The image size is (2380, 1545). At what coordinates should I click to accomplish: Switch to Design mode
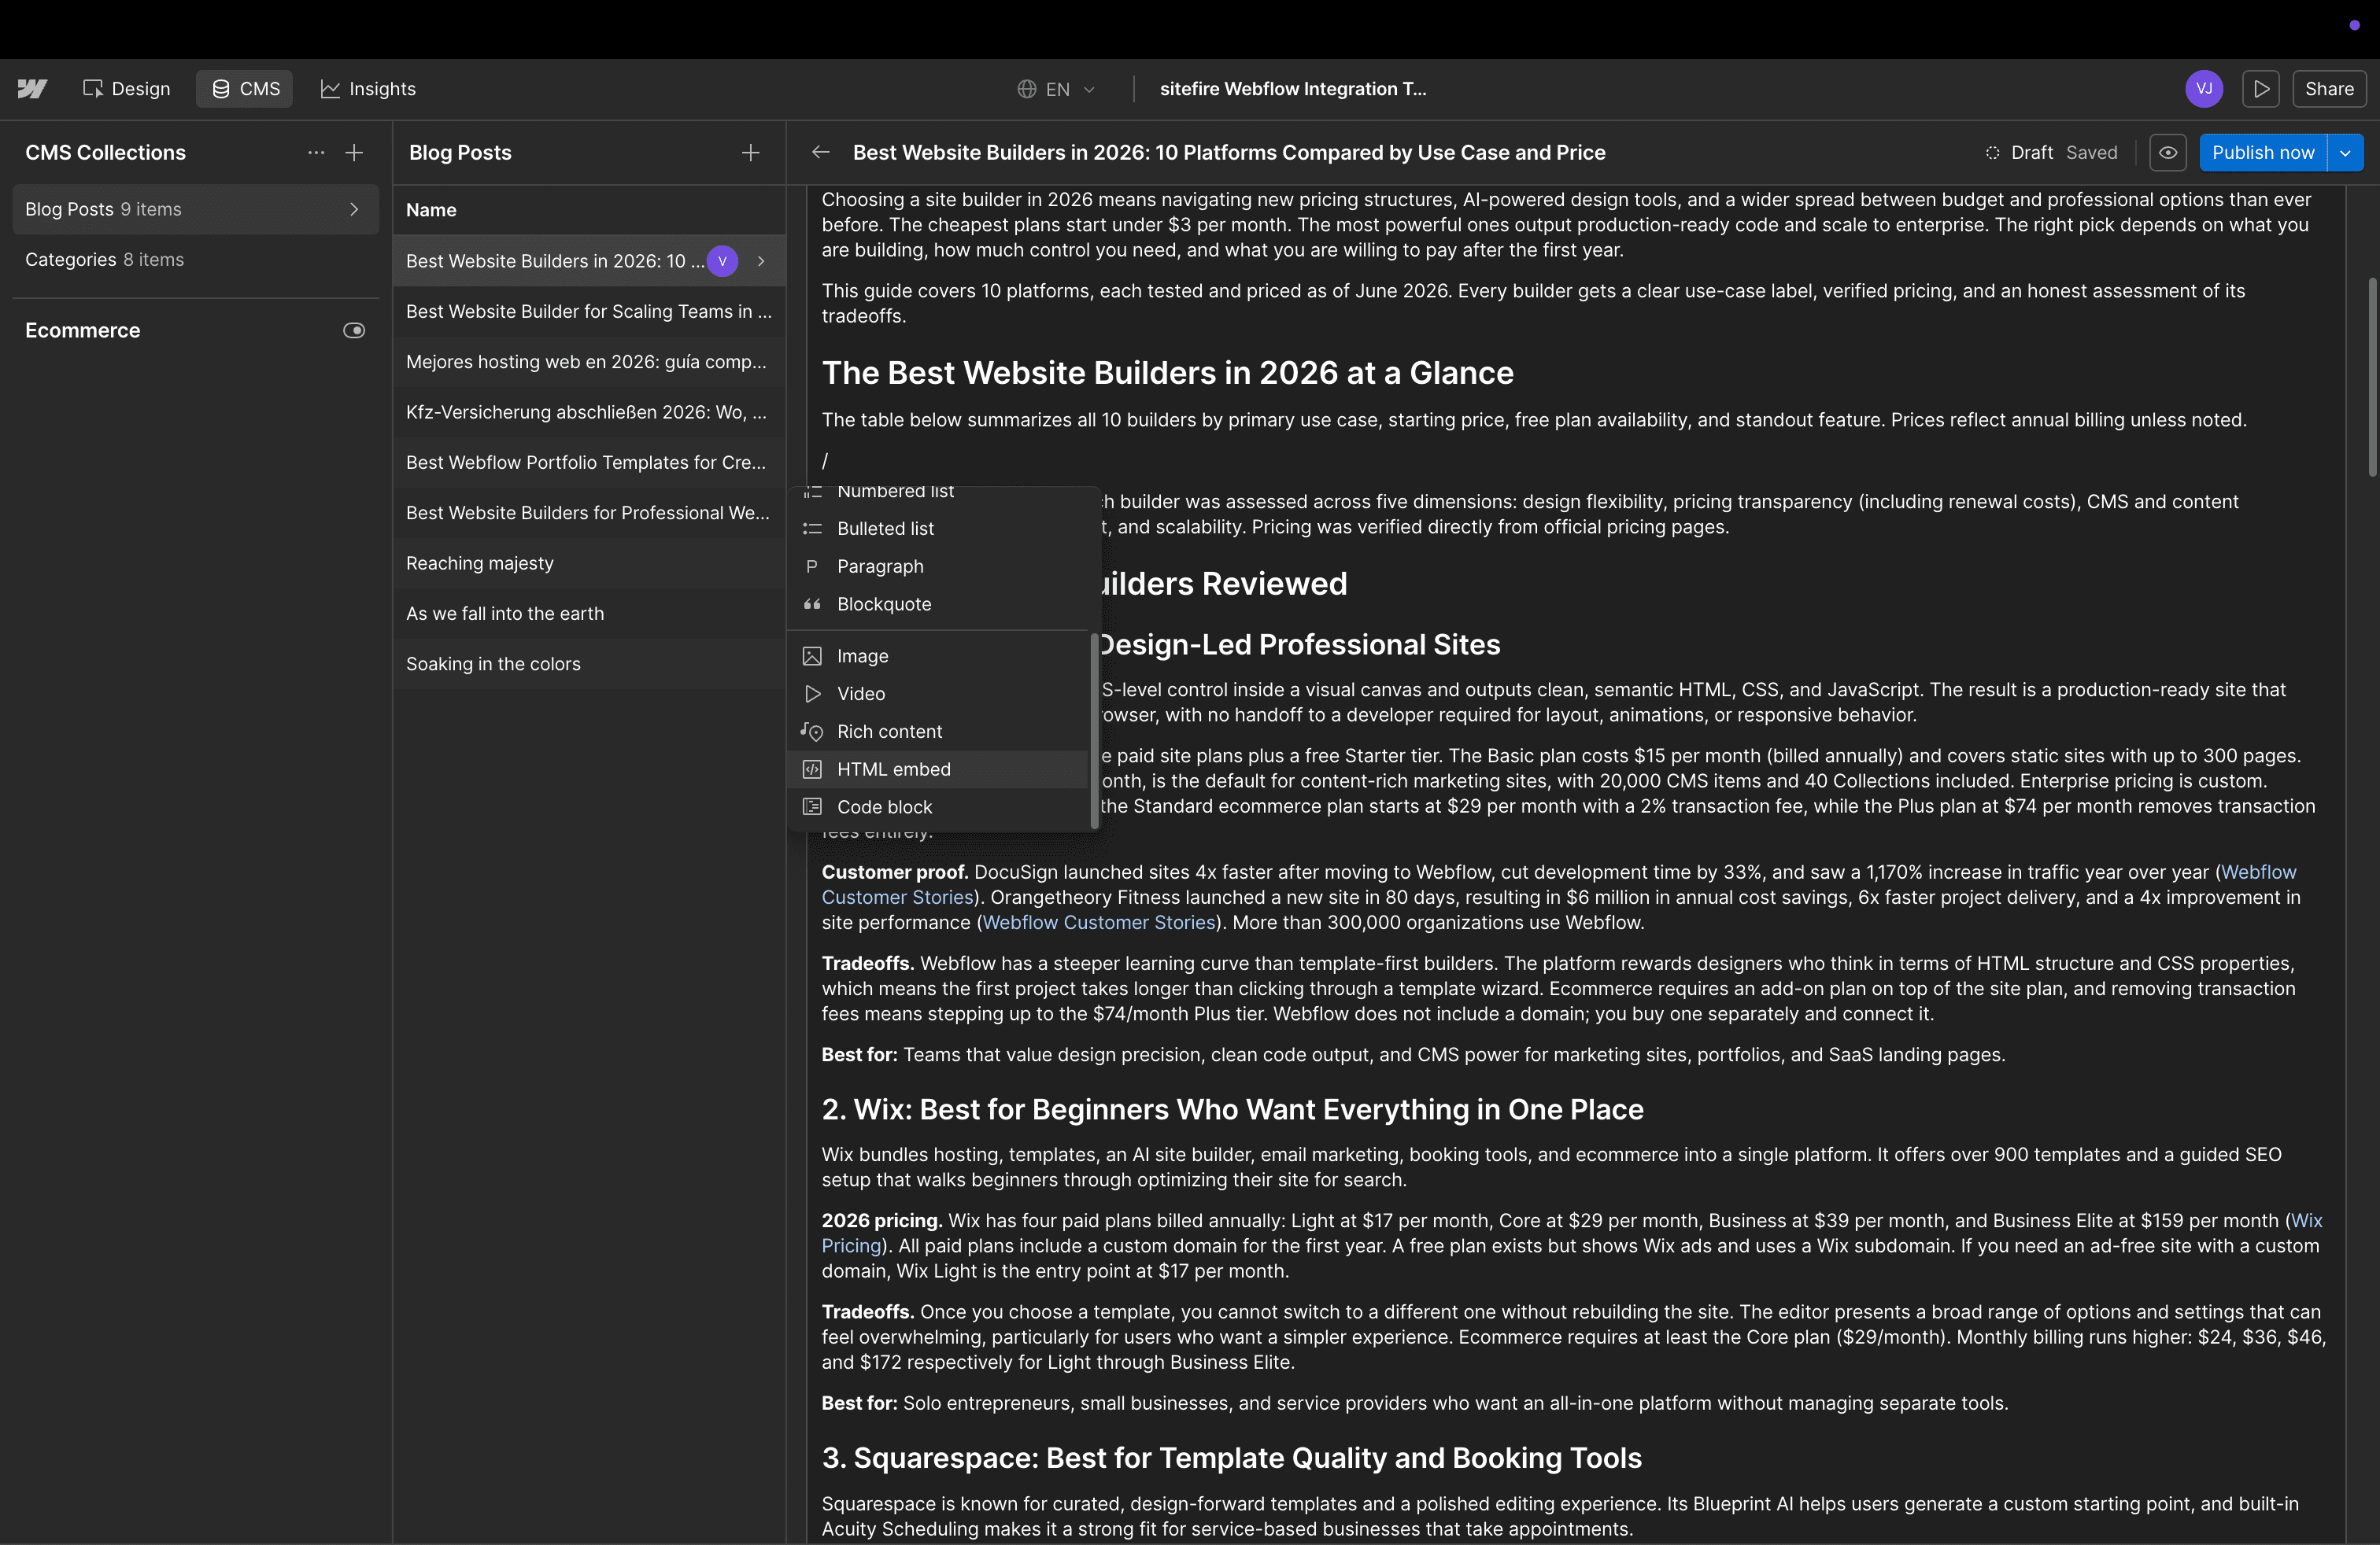tap(127, 89)
